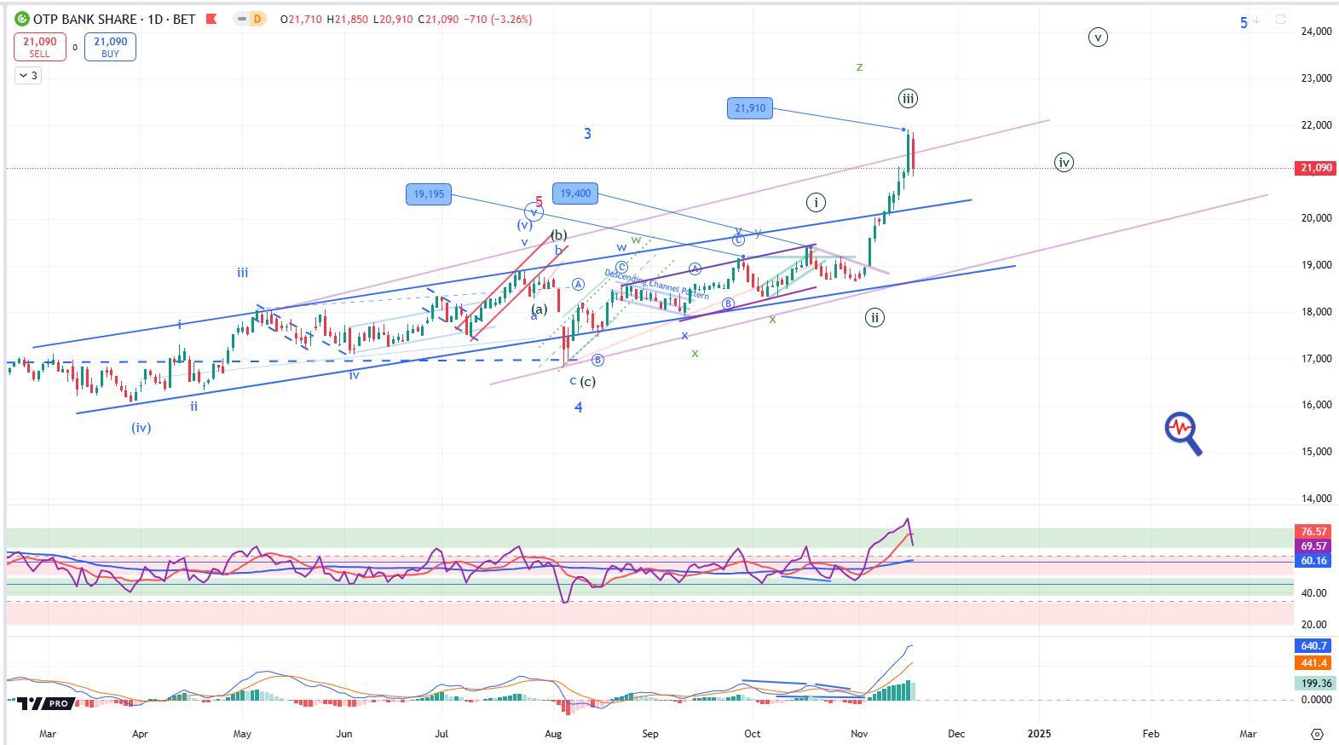Select the black circled iv wave label
The height and width of the screenshot is (745, 1339).
coord(1064,162)
